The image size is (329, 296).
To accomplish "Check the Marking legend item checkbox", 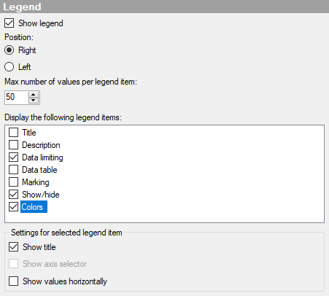I will [x=14, y=182].
